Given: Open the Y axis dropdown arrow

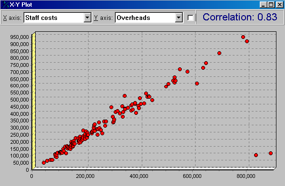Looking at the screenshot, I should (x=179, y=18).
